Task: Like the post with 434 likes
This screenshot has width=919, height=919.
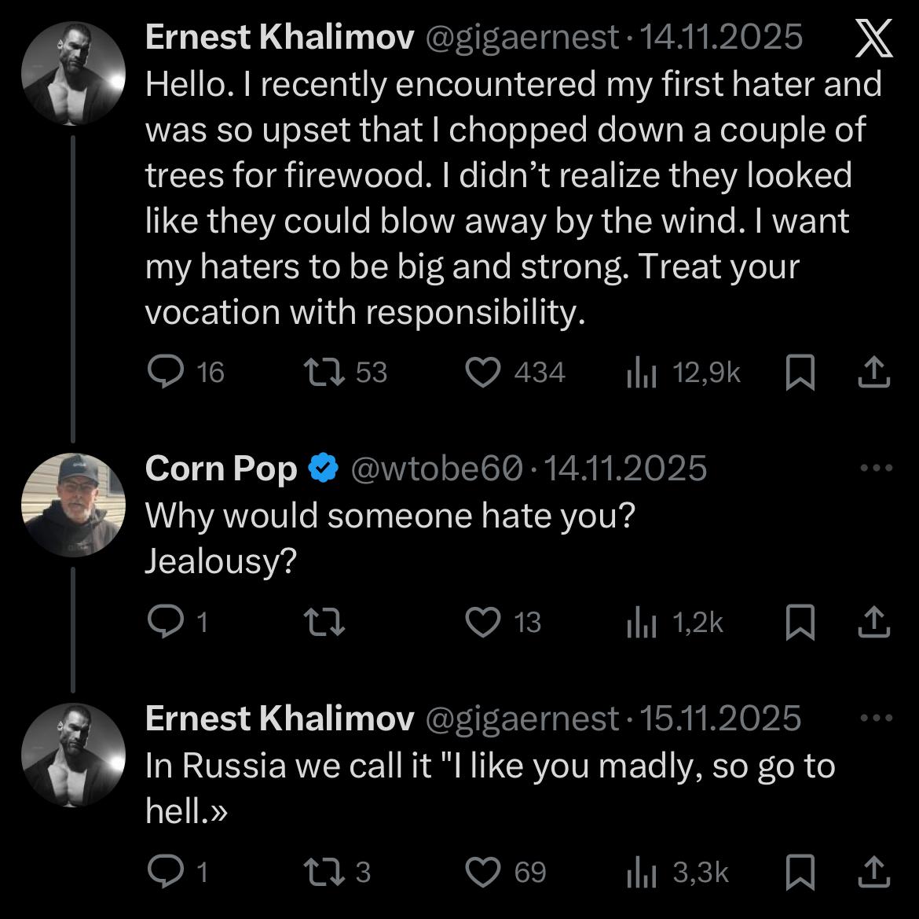Action: 485,372
